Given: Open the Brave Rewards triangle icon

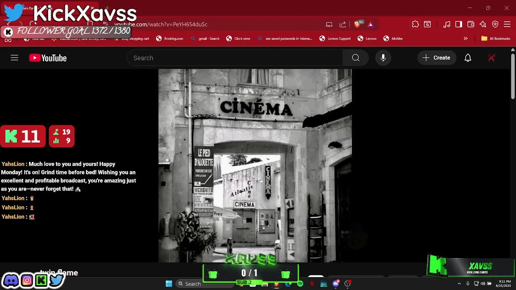Looking at the screenshot, I should click(370, 25).
